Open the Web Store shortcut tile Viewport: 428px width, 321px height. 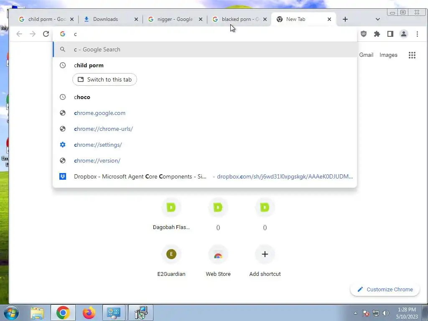(x=218, y=261)
